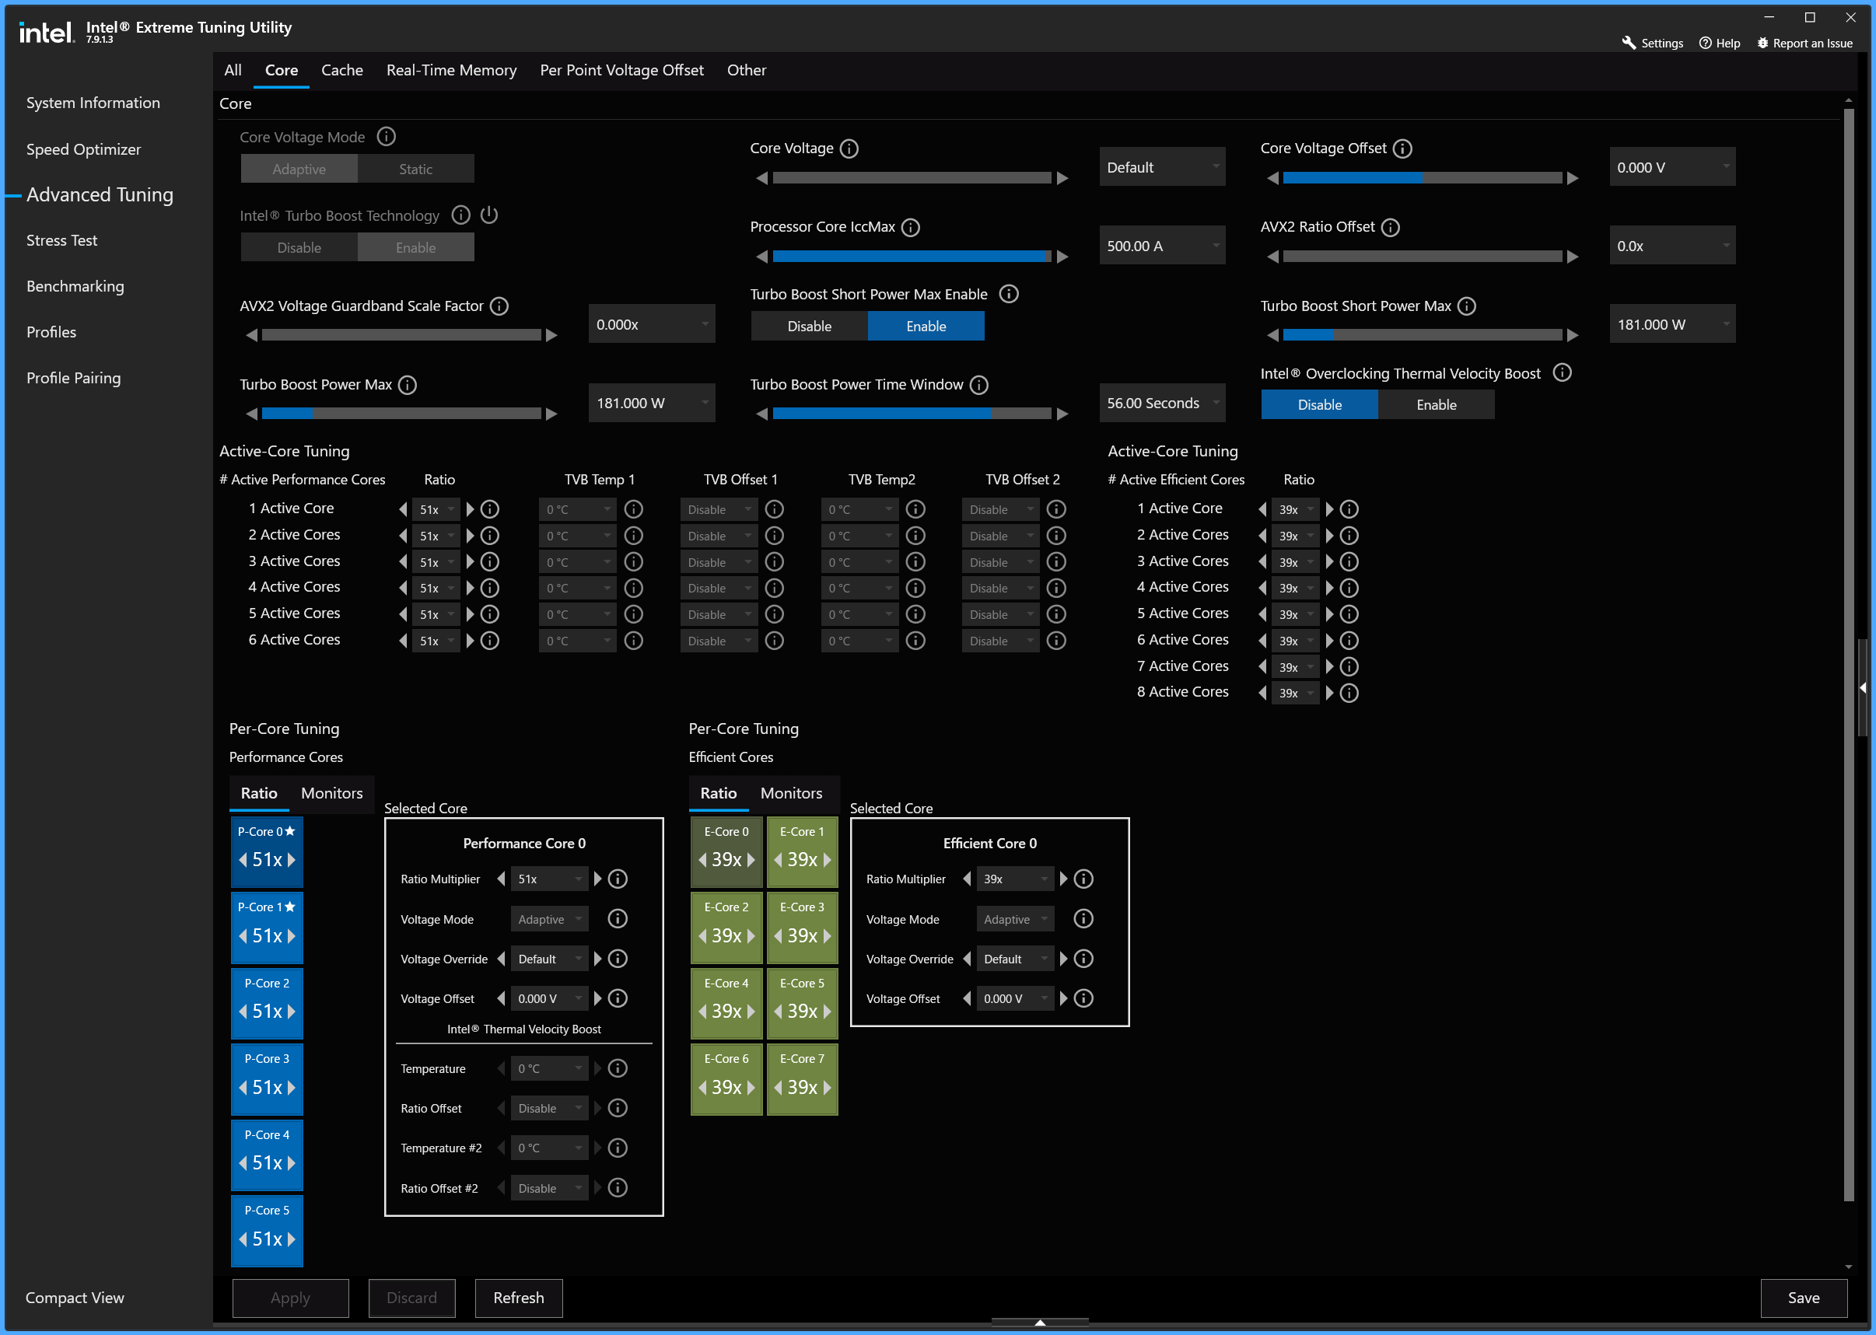Switch to the Other tab
This screenshot has height=1335, width=1876.
click(747, 71)
